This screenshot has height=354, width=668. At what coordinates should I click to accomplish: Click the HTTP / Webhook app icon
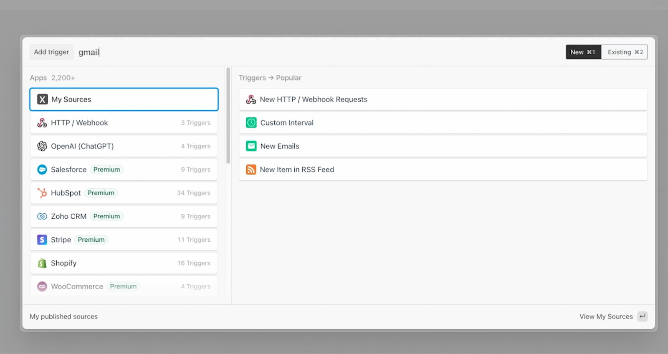pyautogui.click(x=42, y=123)
